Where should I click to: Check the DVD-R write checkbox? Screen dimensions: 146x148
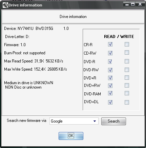point(127,61)
